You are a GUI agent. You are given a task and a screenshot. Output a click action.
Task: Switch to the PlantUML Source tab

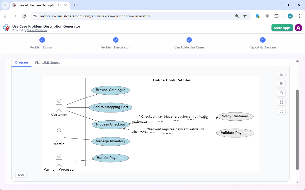(x=48, y=62)
